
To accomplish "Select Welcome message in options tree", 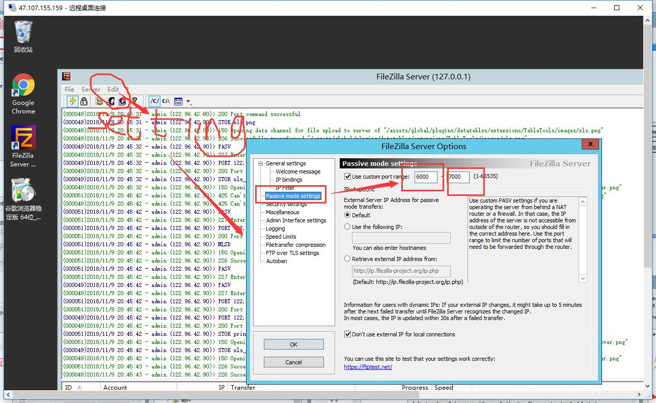I will pyautogui.click(x=298, y=171).
